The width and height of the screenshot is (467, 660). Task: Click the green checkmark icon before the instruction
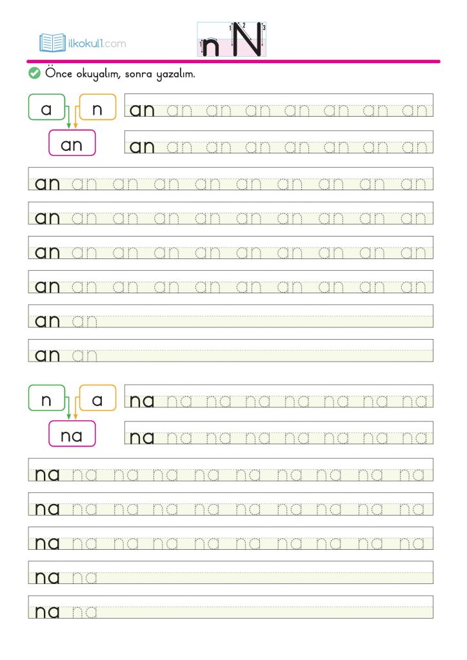pyautogui.click(x=34, y=74)
